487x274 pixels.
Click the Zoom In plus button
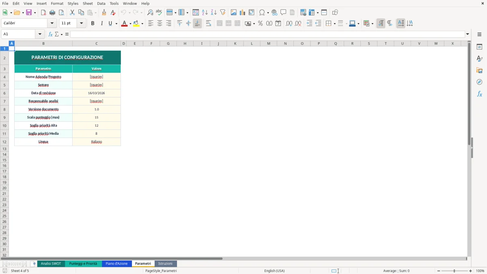tap(470, 271)
